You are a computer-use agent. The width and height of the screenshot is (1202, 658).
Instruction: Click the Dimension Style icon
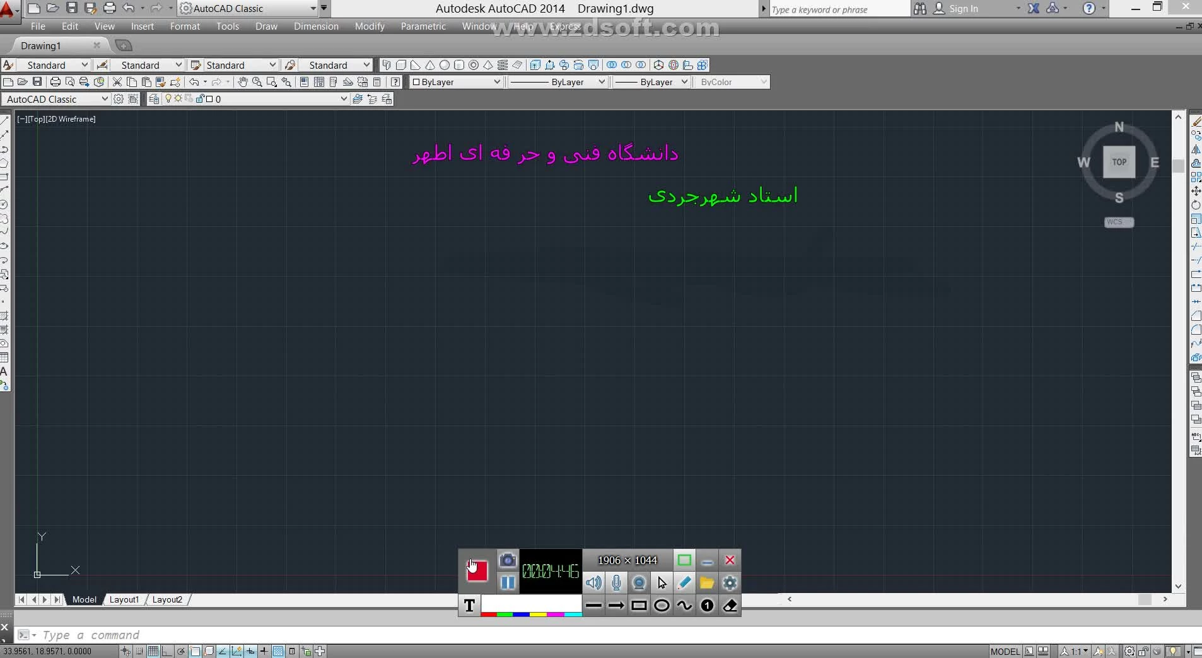[102, 65]
